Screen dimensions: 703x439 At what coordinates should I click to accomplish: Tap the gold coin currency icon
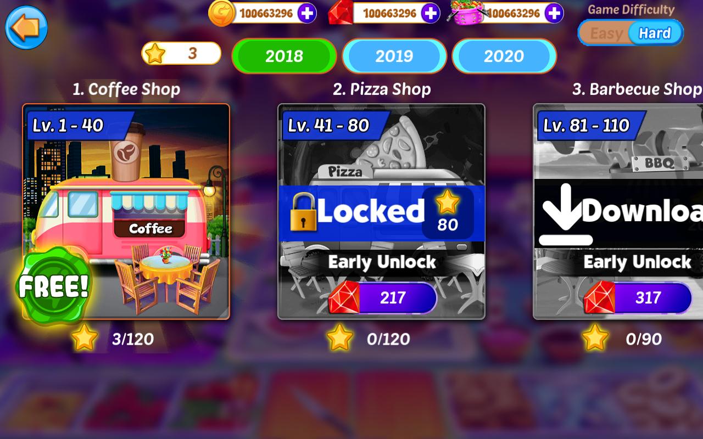(221, 13)
